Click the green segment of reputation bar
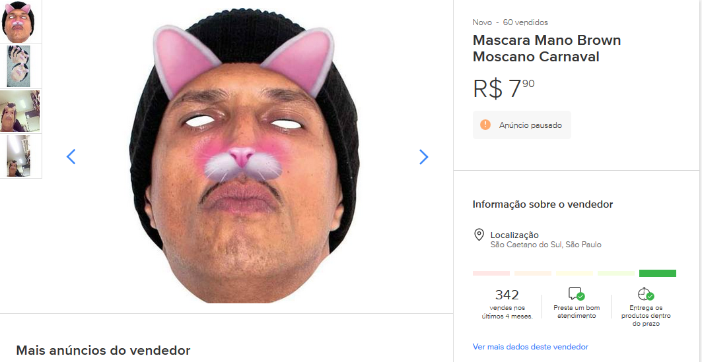The width and height of the screenshot is (702, 362). 657,273
